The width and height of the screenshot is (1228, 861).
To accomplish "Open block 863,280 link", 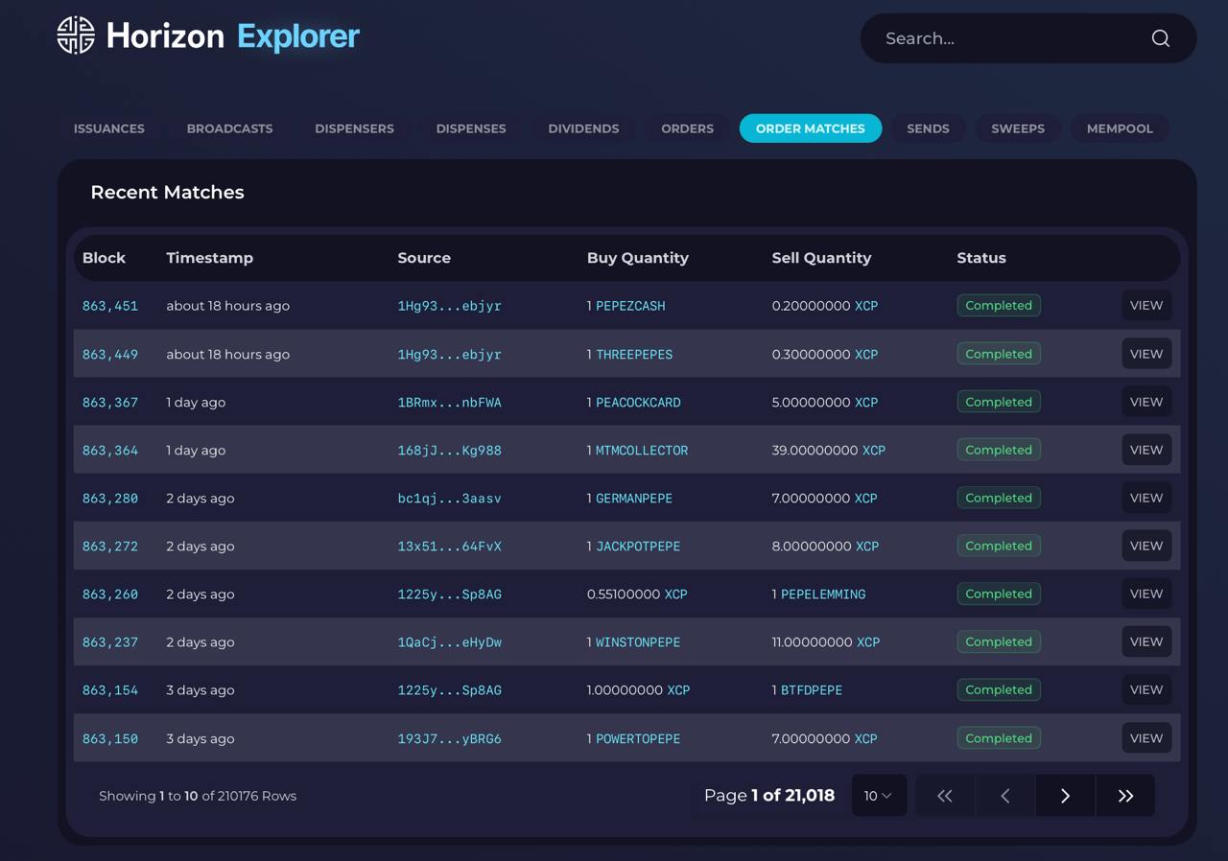I will coord(110,498).
